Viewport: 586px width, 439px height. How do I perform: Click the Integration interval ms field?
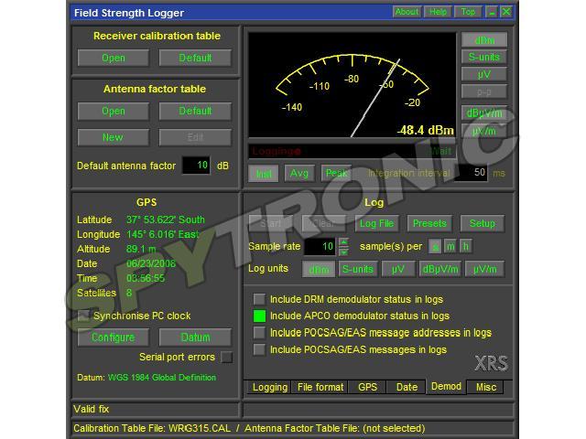(x=471, y=173)
